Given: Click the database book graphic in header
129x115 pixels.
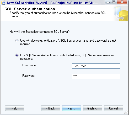Looking at the screenshot, I should (121, 13).
